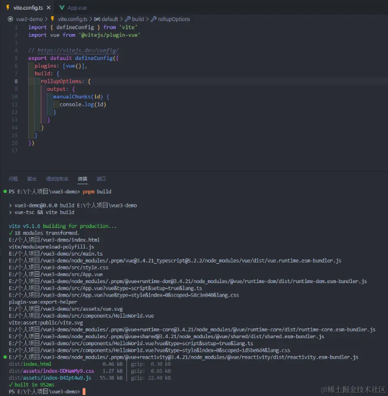Click 'output' property on line 9
The width and height of the screenshot is (388, 396).
[x=56, y=89]
